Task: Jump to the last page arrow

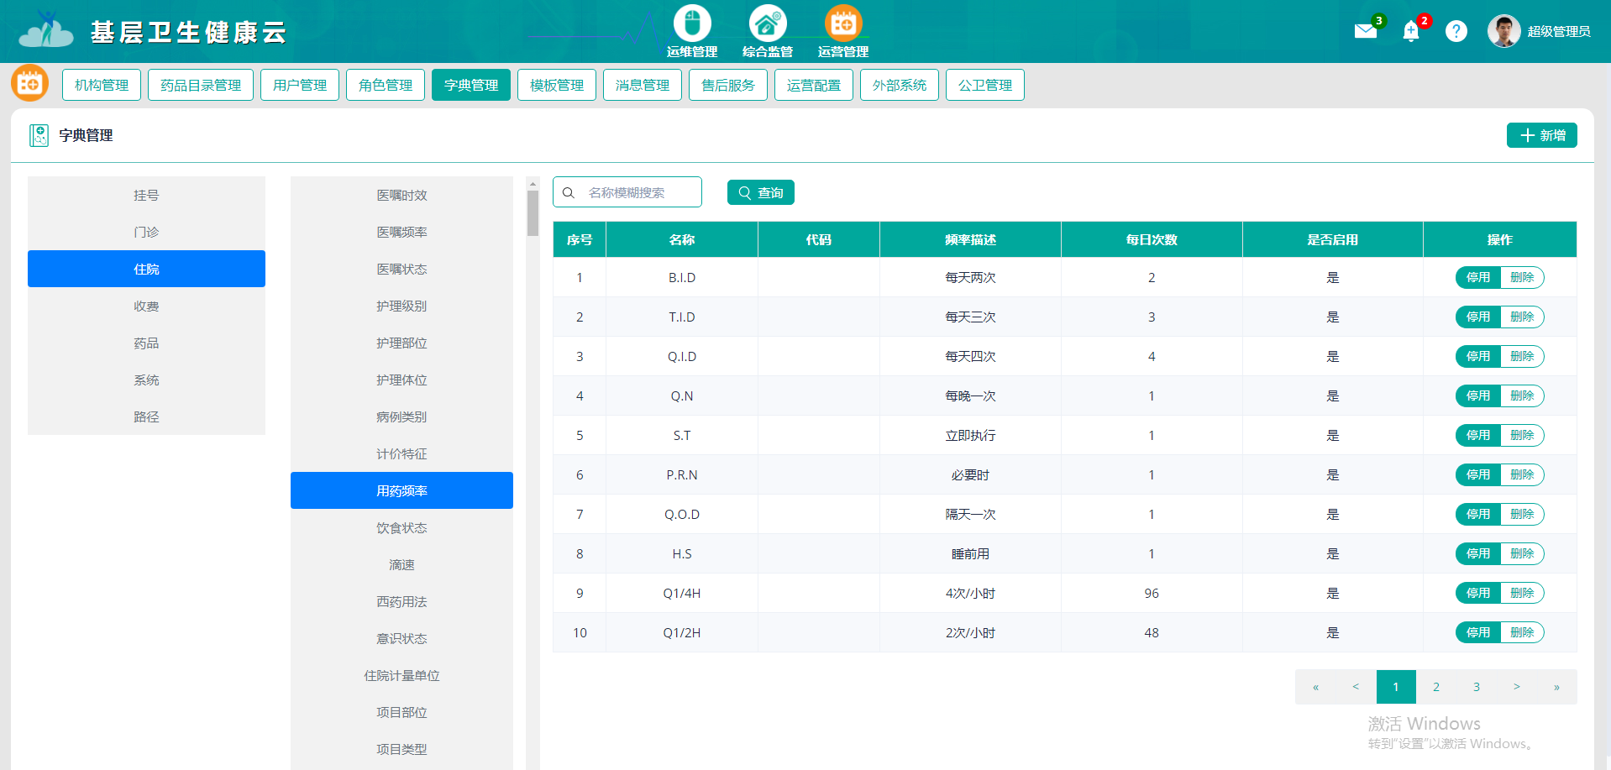Action: [1556, 687]
